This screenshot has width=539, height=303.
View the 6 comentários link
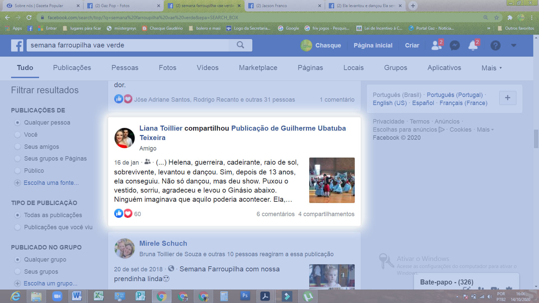(276, 214)
